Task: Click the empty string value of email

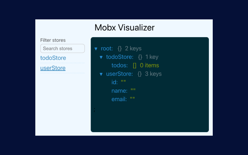Action: tap(133, 99)
